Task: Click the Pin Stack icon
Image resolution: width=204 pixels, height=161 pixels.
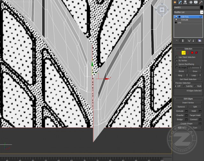Action: 176,41
